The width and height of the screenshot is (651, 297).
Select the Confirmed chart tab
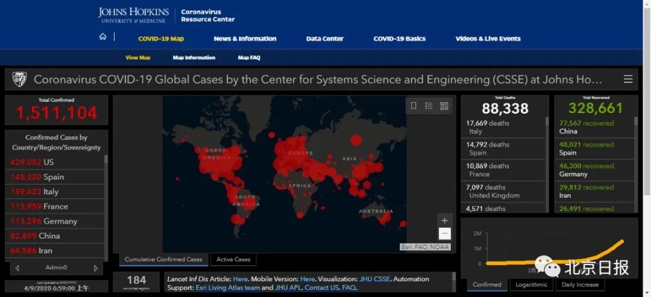[x=487, y=284]
